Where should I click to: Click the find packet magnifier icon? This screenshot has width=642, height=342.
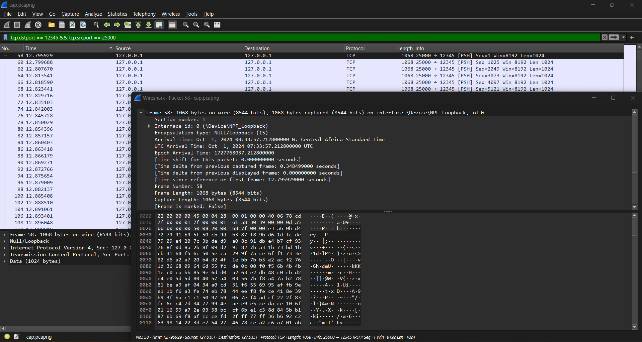[96, 25]
